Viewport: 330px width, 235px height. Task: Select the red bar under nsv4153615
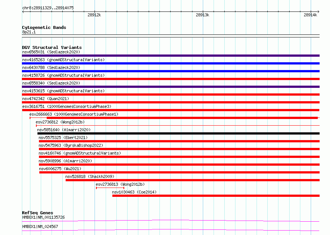tap(171, 95)
